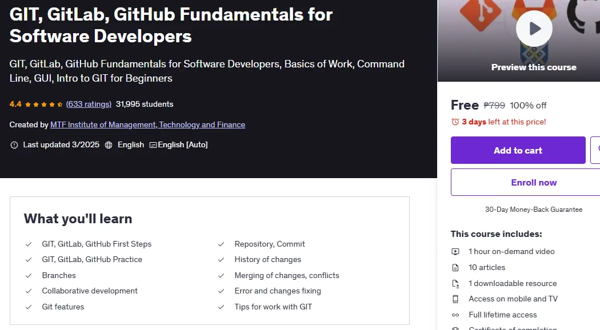Click checkmark beside Git features
Screen dimensions: 600x330
pyautogui.click(x=29, y=307)
